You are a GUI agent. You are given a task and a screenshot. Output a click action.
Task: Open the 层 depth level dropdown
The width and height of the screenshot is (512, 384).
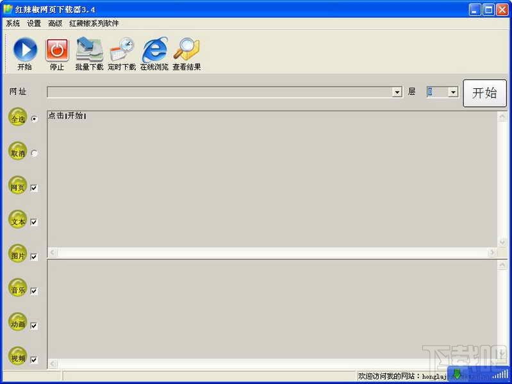[x=453, y=92]
